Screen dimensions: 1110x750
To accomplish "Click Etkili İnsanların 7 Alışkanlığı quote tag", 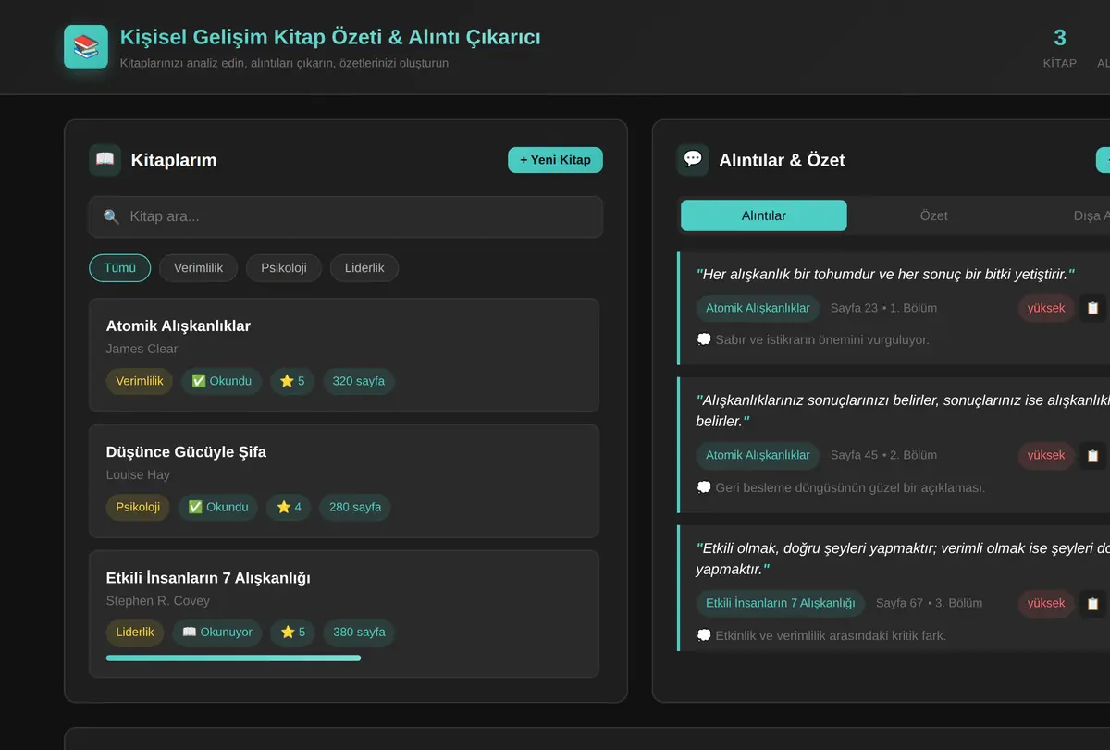I will click(x=781, y=603).
